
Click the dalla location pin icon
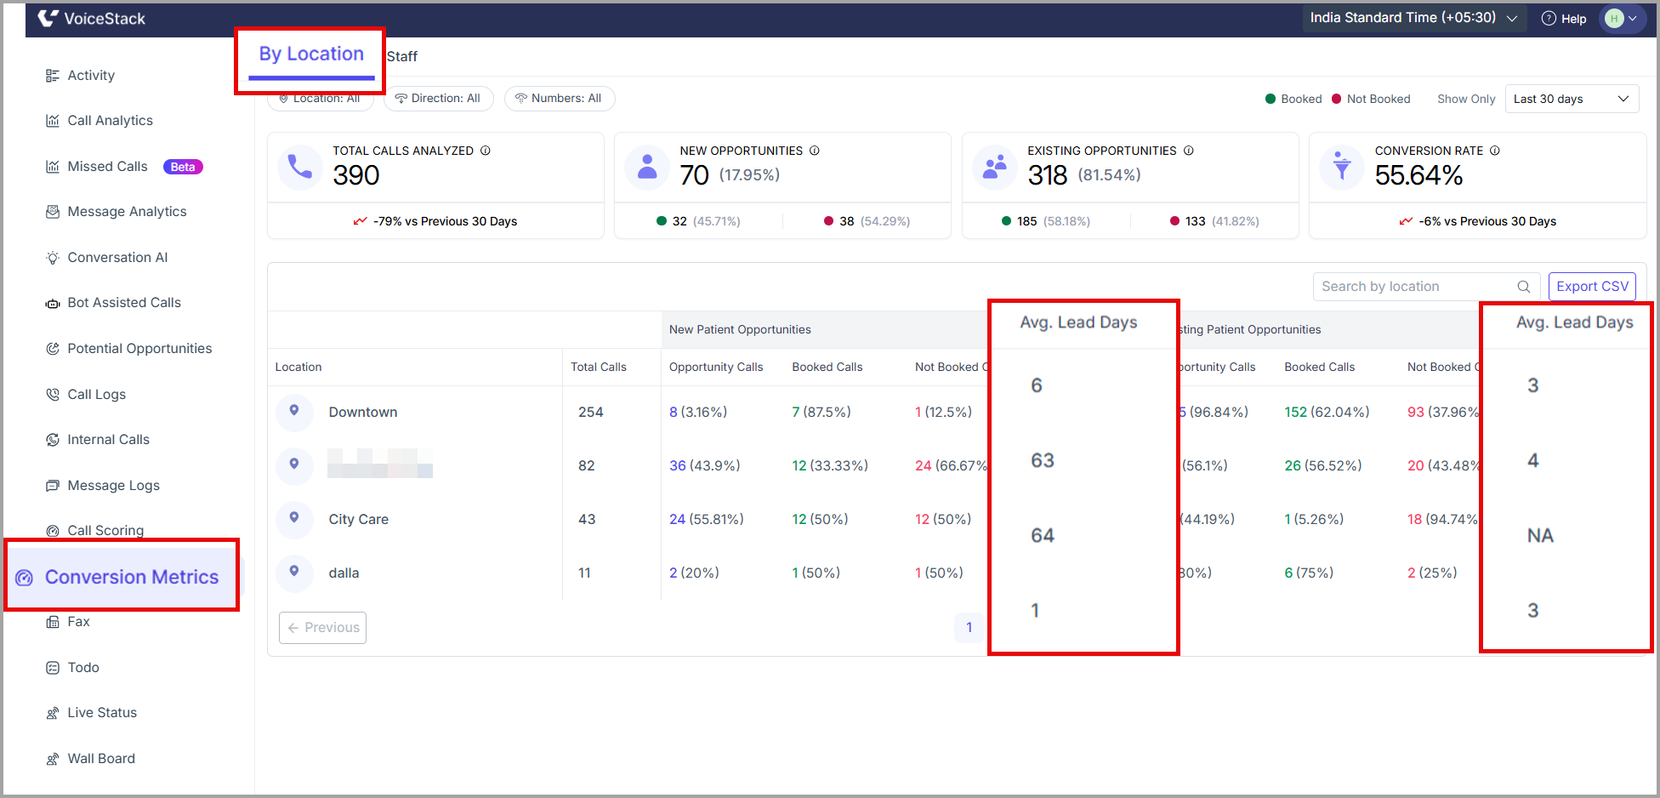click(294, 572)
